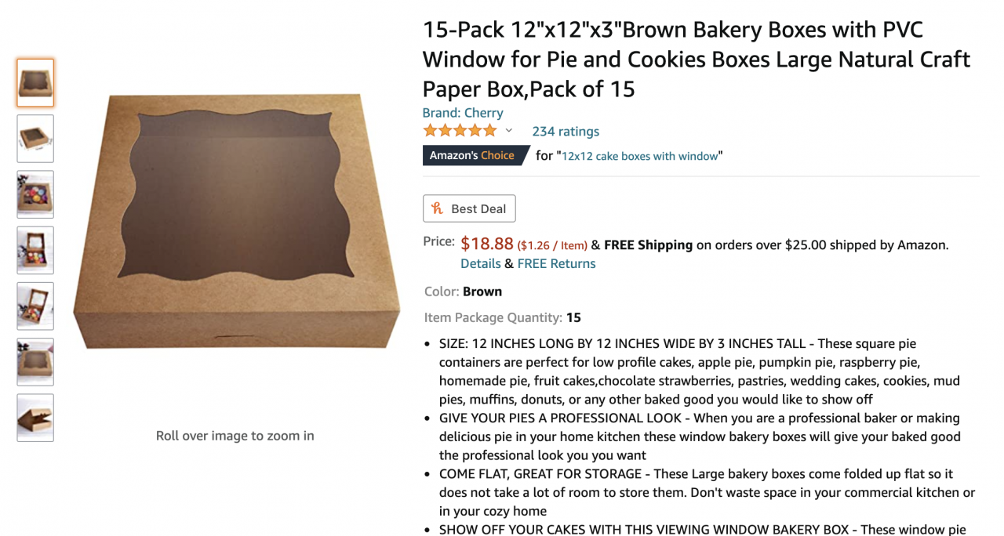Click the Best Deal button
This screenshot has height=536, width=1004.
(x=469, y=208)
